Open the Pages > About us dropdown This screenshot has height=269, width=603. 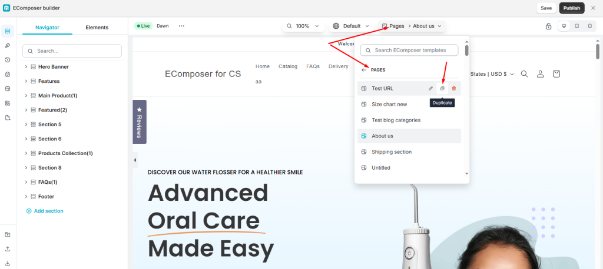coord(412,26)
